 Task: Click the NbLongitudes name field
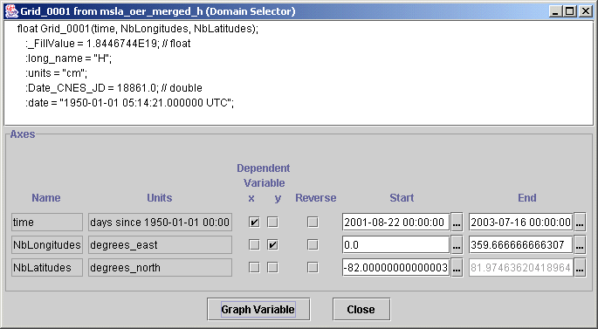click(47, 244)
